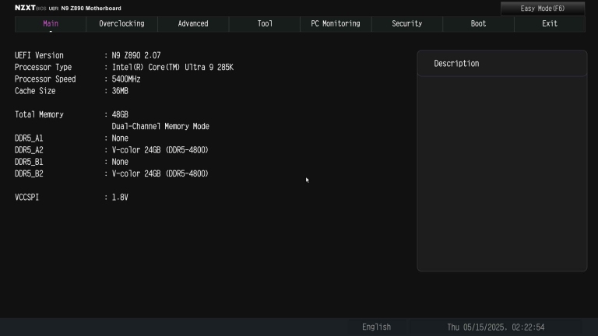Switch to Easy Mode (F6)
The width and height of the screenshot is (598, 336).
(542, 9)
